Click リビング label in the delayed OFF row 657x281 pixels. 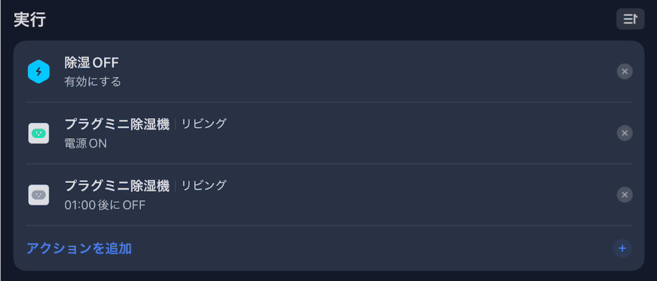coord(204,185)
